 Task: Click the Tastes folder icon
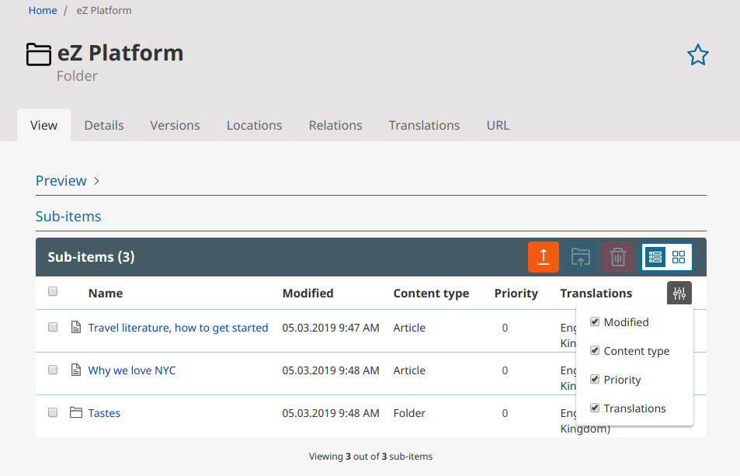[x=76, y=413]
